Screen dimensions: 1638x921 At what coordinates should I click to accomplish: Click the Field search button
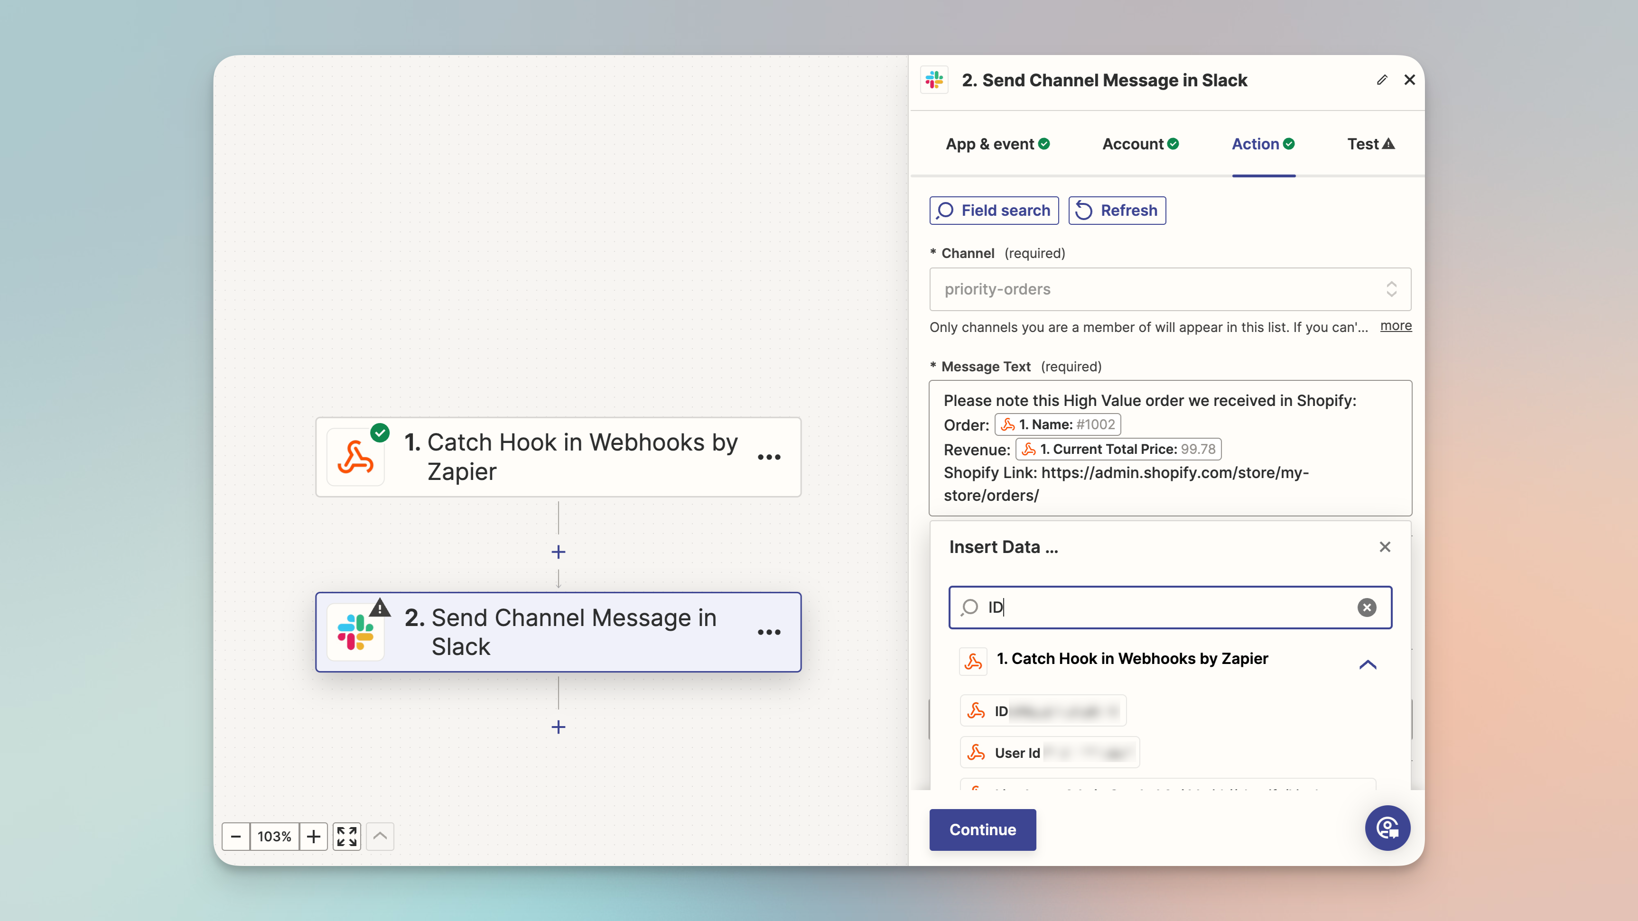click(994, 211)
